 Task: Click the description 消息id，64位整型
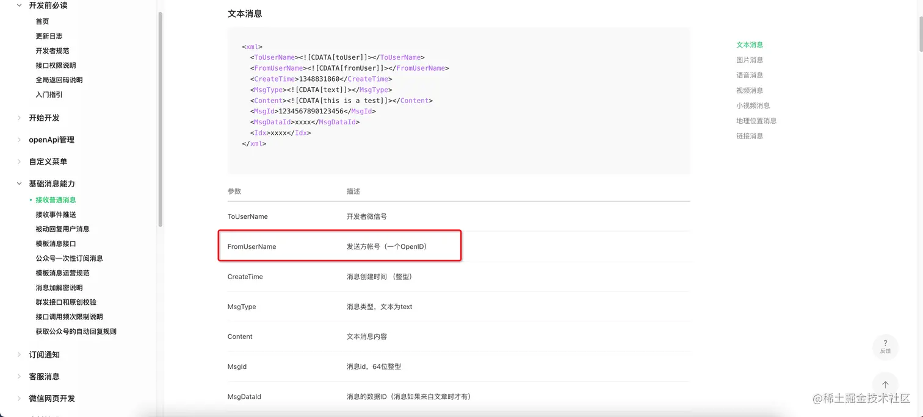click(374, 366)
